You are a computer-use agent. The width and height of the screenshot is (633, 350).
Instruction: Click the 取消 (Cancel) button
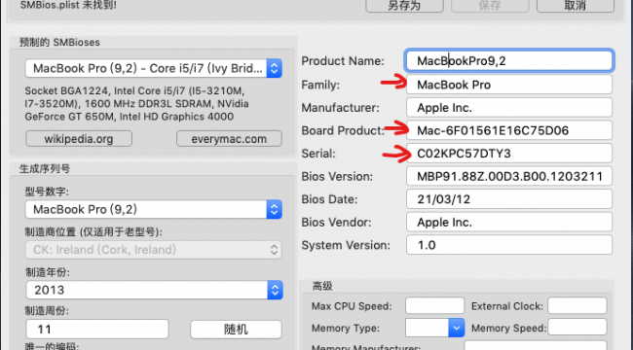point(576,6)
